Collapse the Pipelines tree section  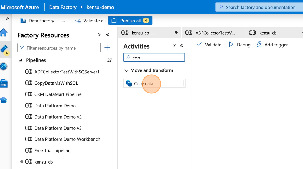click(21, 60)
